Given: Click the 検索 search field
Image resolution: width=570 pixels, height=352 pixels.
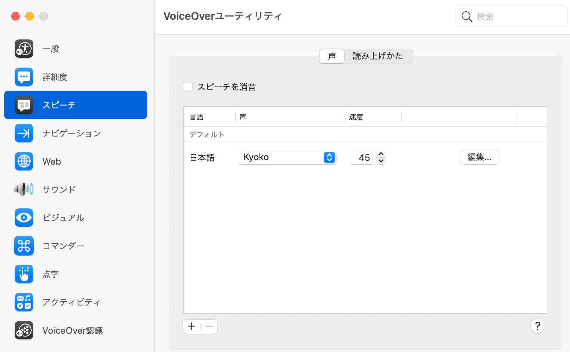Looking at the screenshot, I should click(x=511, y=17).
